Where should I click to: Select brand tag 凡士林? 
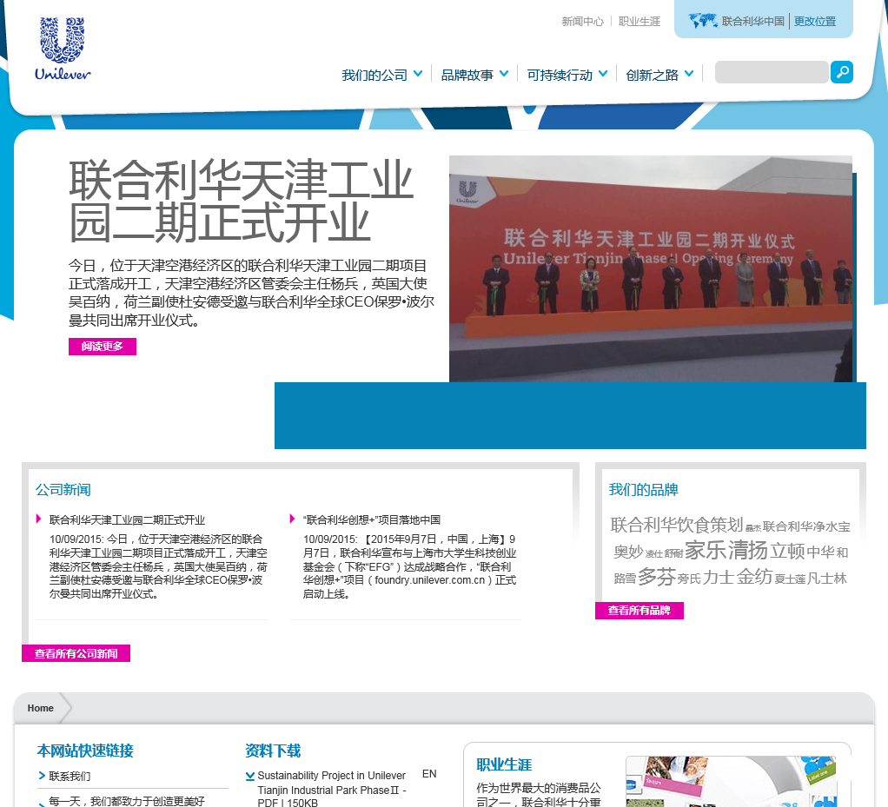pos(827,579)
